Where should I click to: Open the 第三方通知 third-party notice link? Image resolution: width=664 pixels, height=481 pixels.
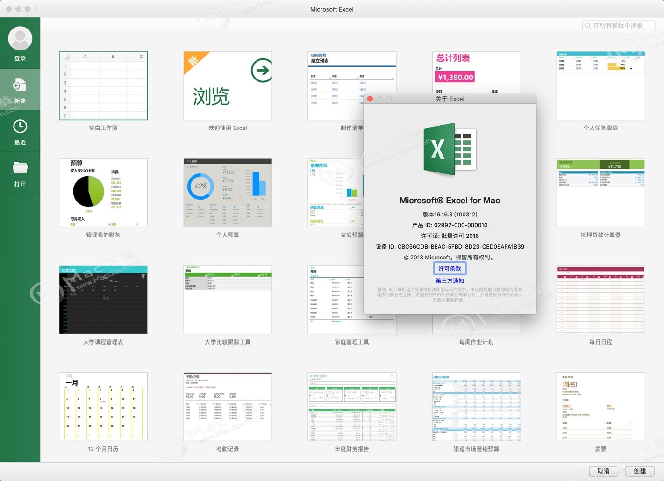coord(450,281)
